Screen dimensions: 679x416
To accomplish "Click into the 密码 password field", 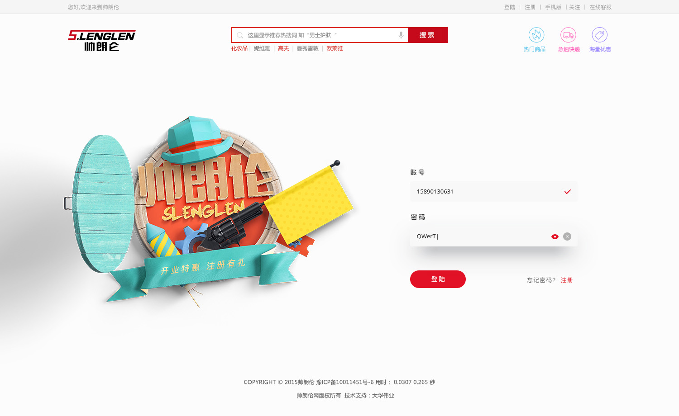I will coord(493,236).
